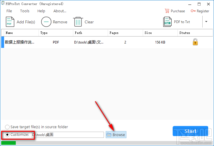Click the Add File(s) label
The image size is (214, 146).
coord(26,22)
